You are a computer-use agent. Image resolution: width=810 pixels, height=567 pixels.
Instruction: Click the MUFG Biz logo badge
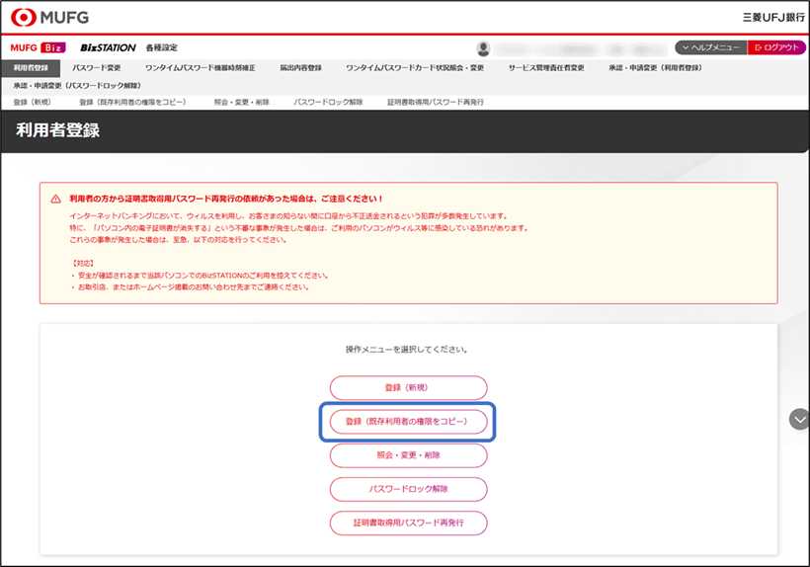coord(38,47)
